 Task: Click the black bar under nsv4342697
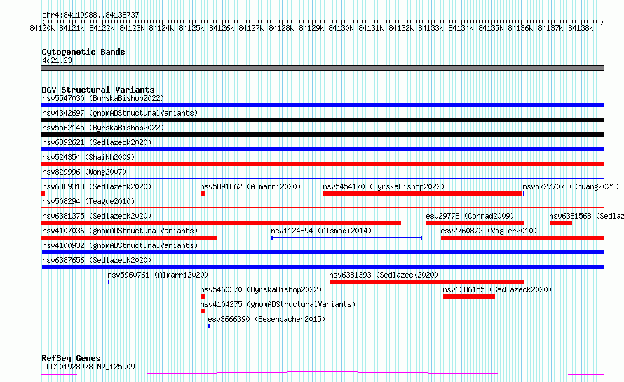323,120
